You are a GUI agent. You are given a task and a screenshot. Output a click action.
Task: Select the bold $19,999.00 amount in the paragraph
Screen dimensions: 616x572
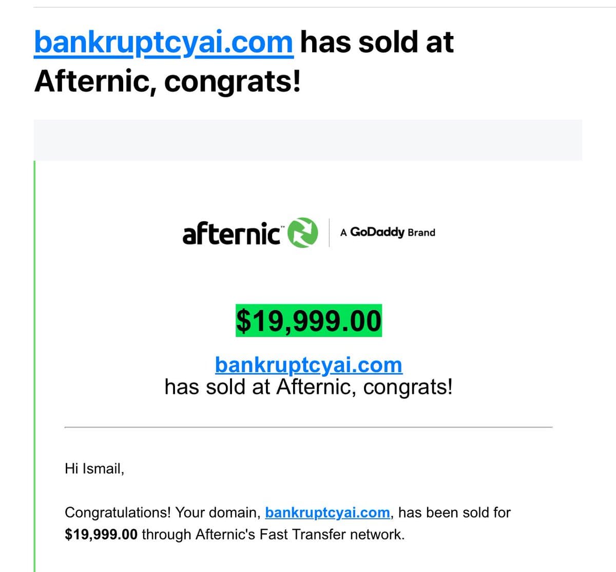pos(101,535)
